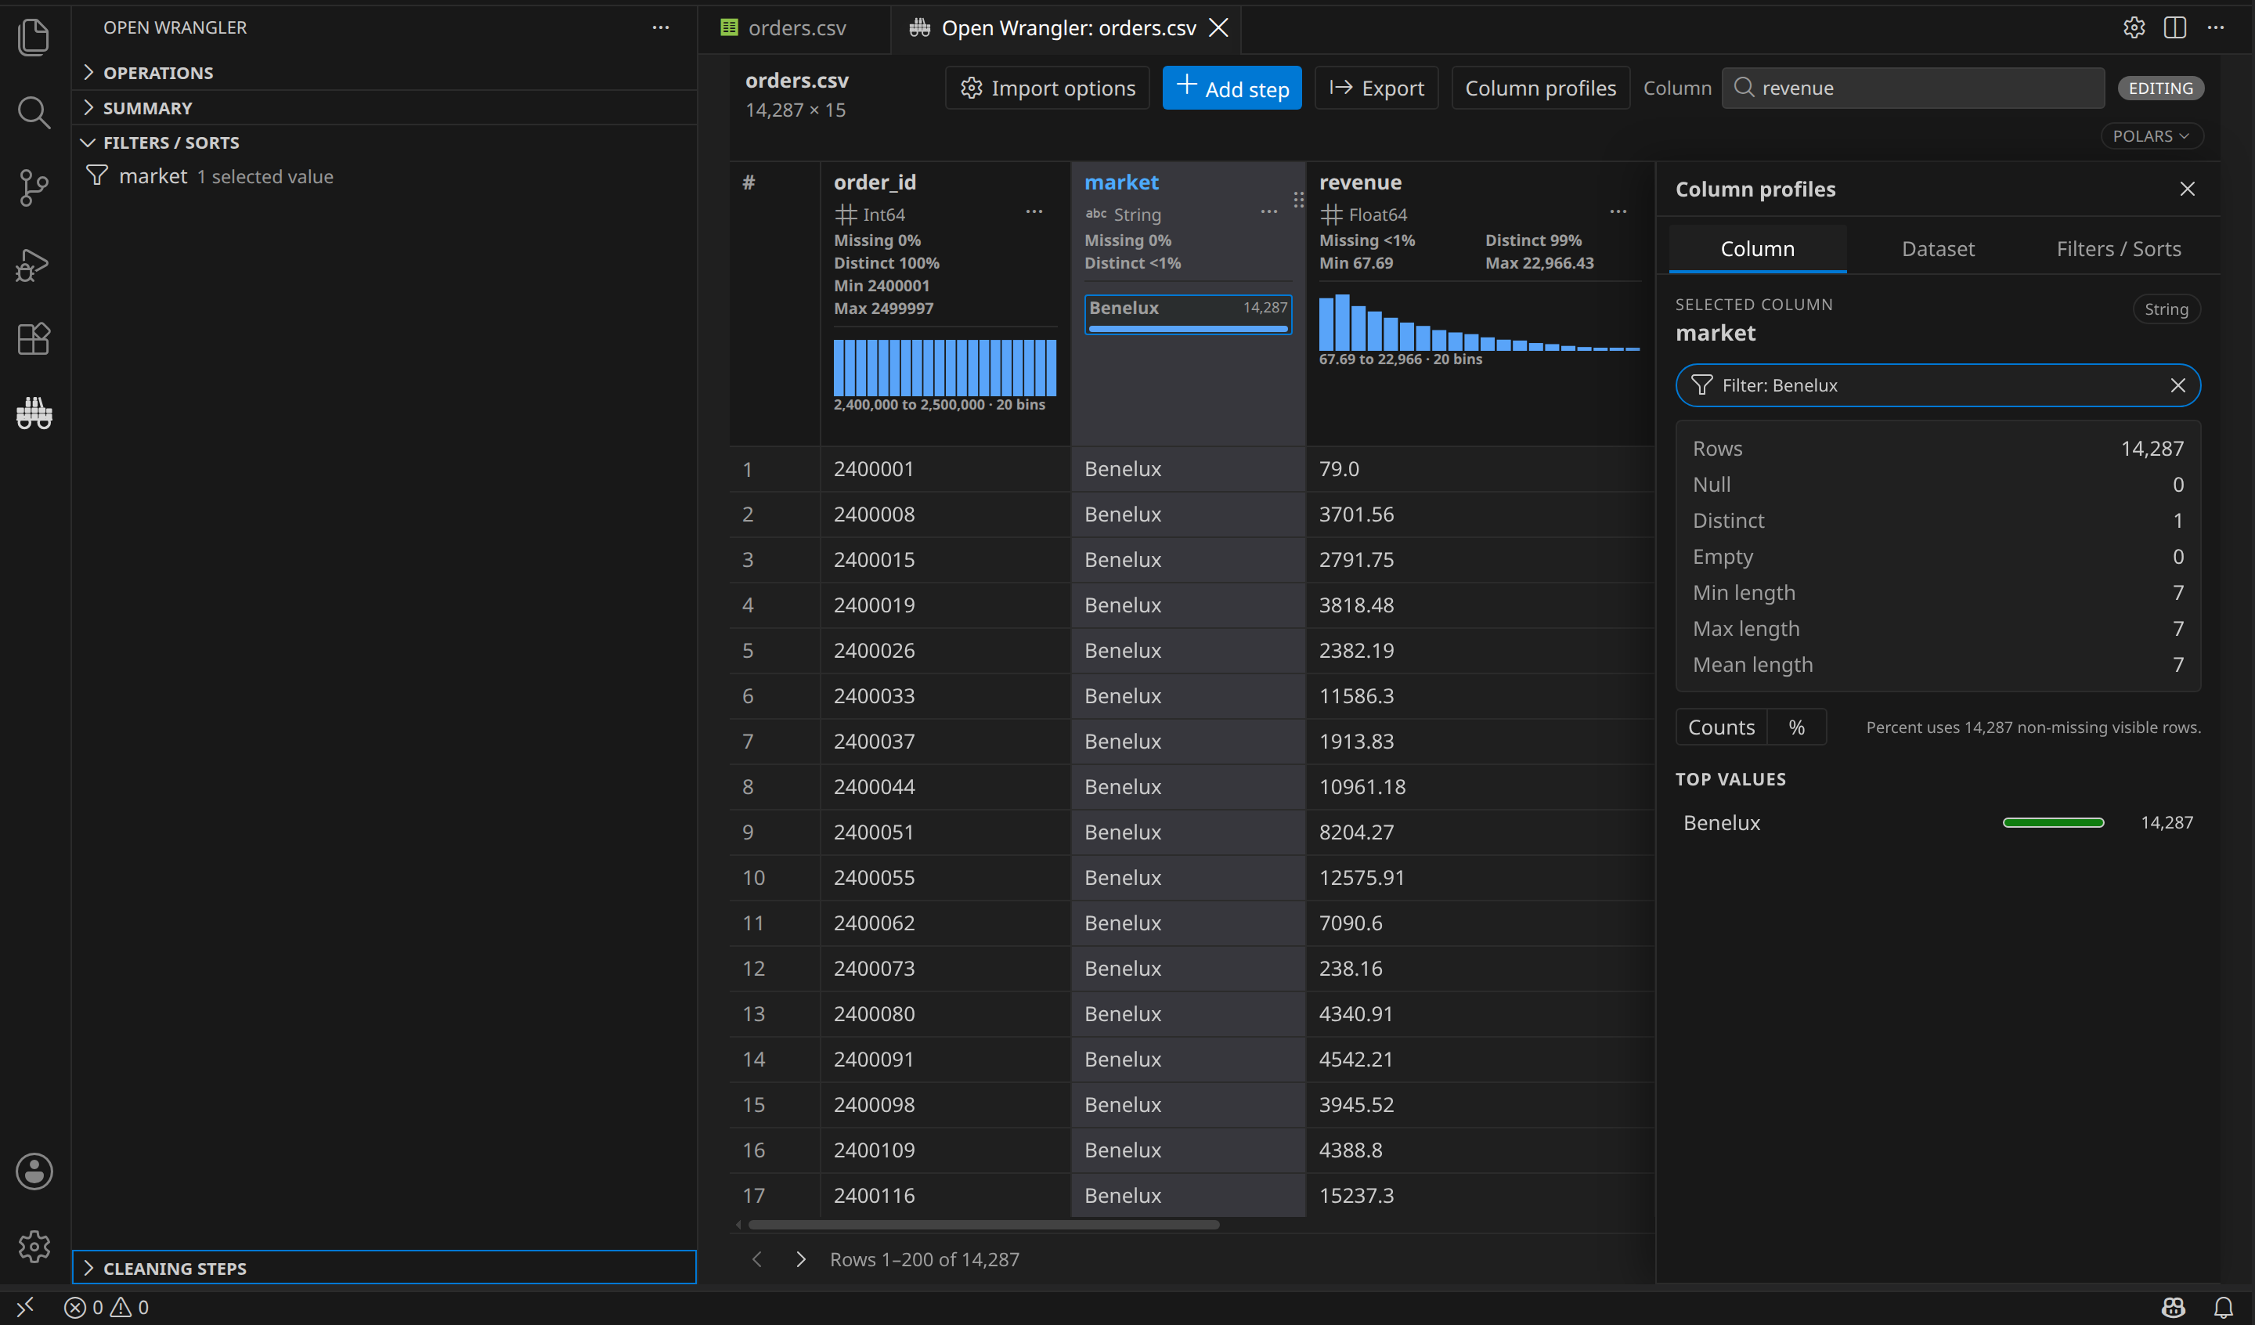Go to next page of rows
Image resolution: width=2255 pixels, height=1325 pixels.
click(801, 1258)
